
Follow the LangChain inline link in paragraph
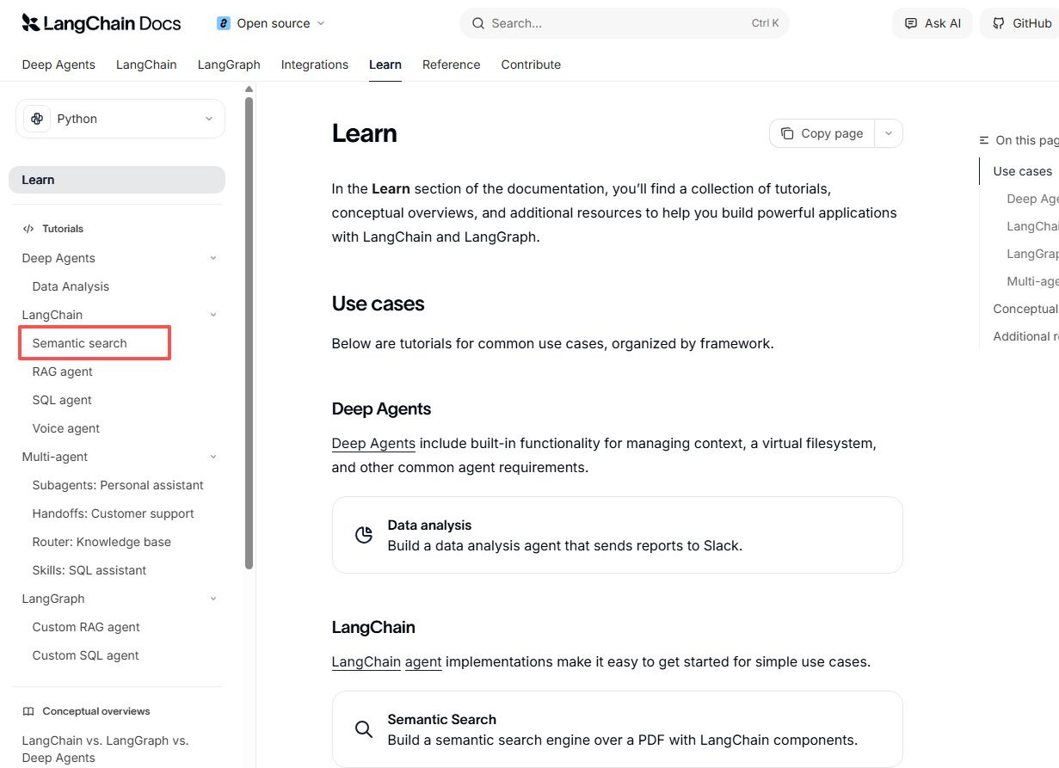[366, 662]
